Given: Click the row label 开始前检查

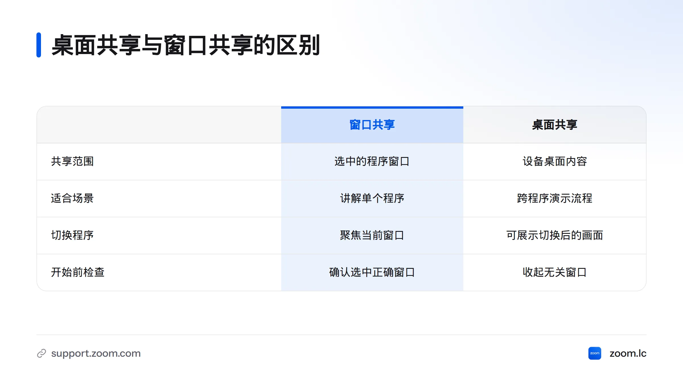Looking at the screenshot, I should point(78,272).
